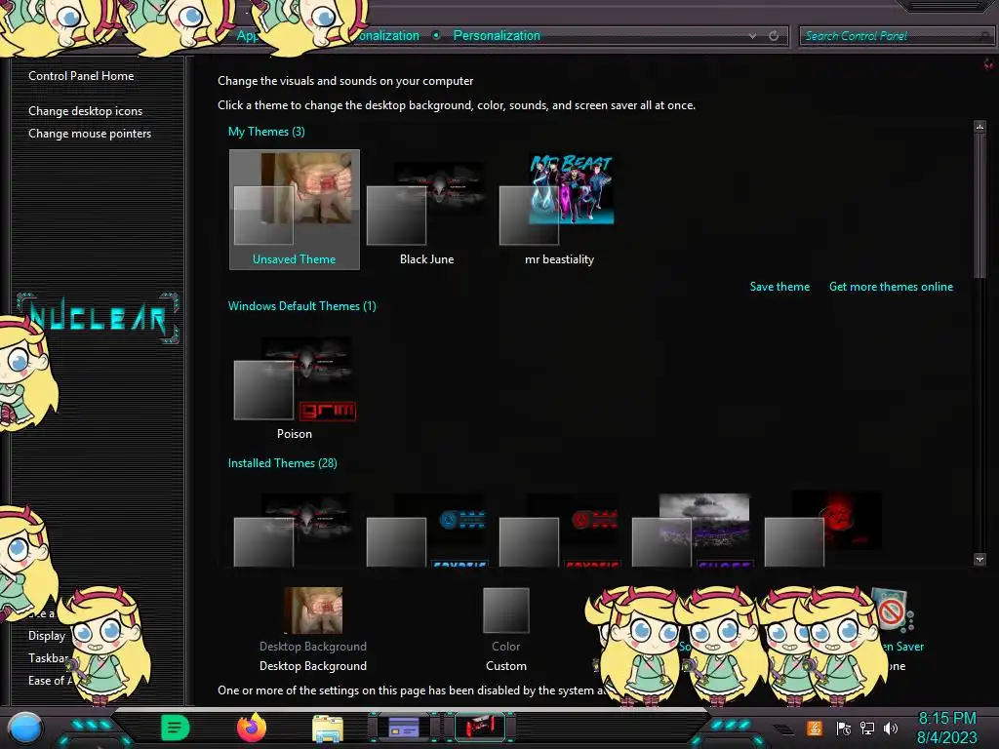This screenshot has height=749, width=999.
Task: Open Change mouse pointers
Action: pos(90,133)
